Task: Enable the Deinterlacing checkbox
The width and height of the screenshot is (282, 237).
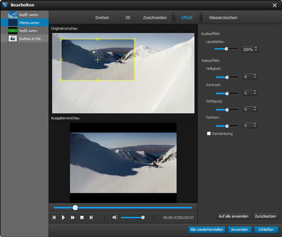Action: [x=209, y=134]
